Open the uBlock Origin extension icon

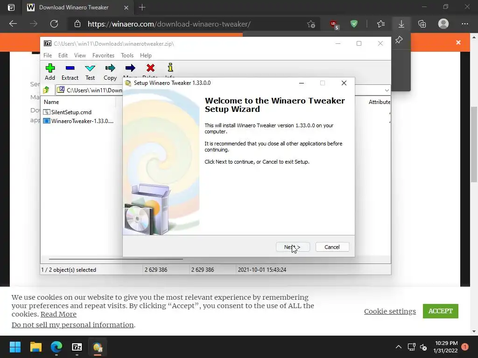(334, 24)
